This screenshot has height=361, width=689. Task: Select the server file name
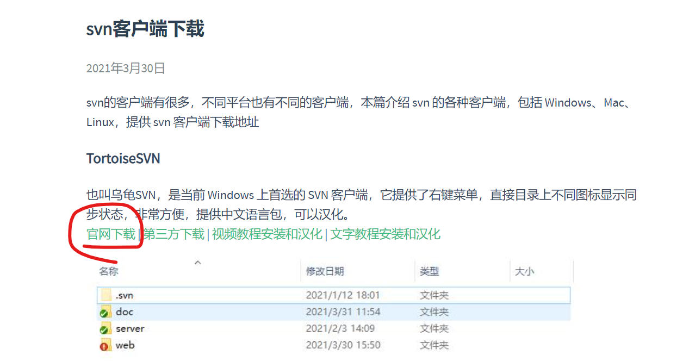(x=130, y=329)
